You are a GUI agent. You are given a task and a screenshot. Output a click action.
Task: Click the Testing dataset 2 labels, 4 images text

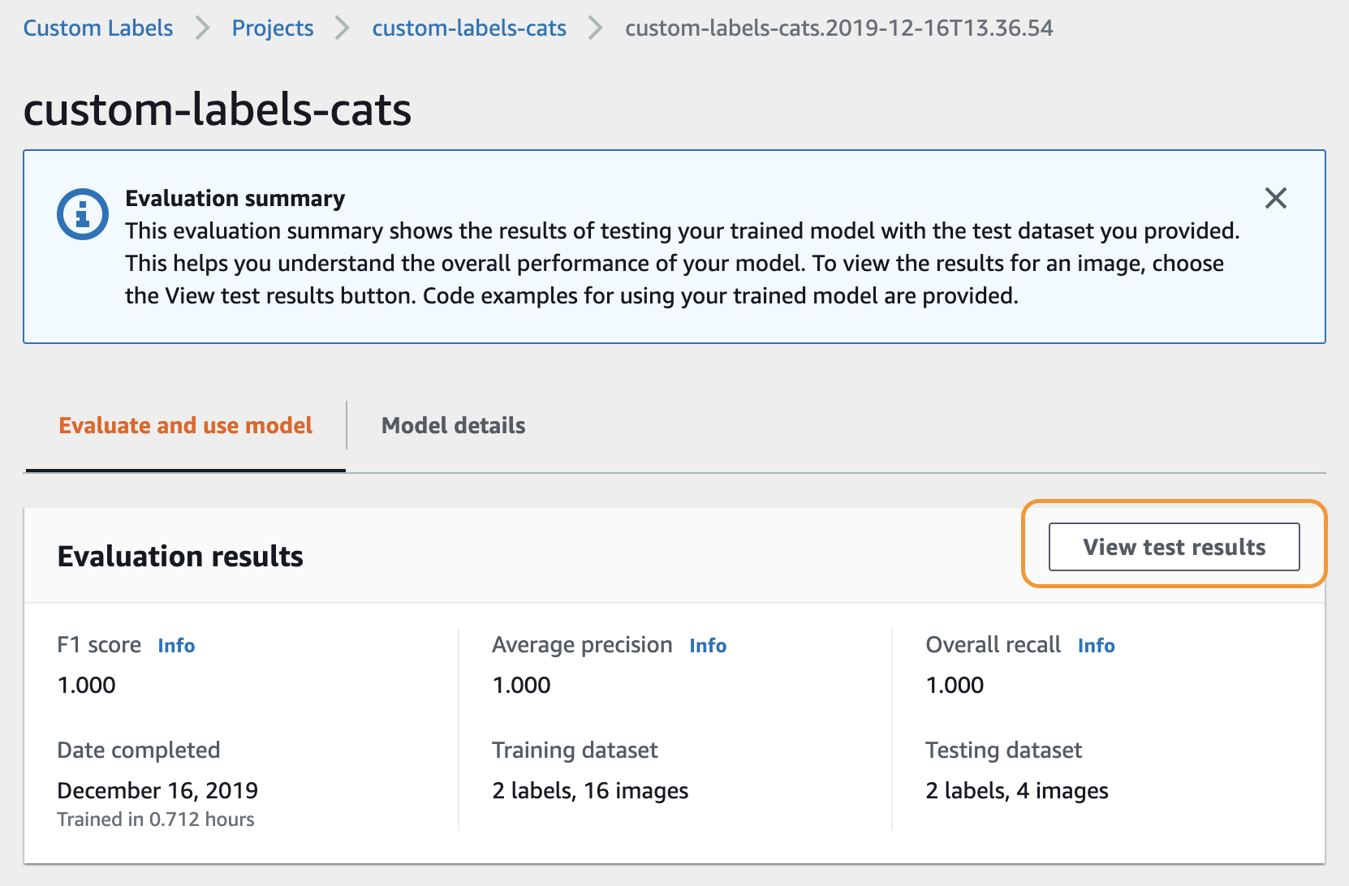tap(1016, 791)
